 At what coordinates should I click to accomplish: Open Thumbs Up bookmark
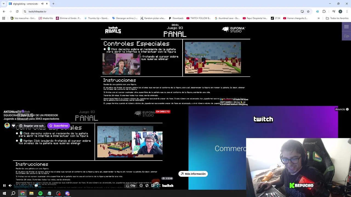pyautogui.click(x=97, y=18)
